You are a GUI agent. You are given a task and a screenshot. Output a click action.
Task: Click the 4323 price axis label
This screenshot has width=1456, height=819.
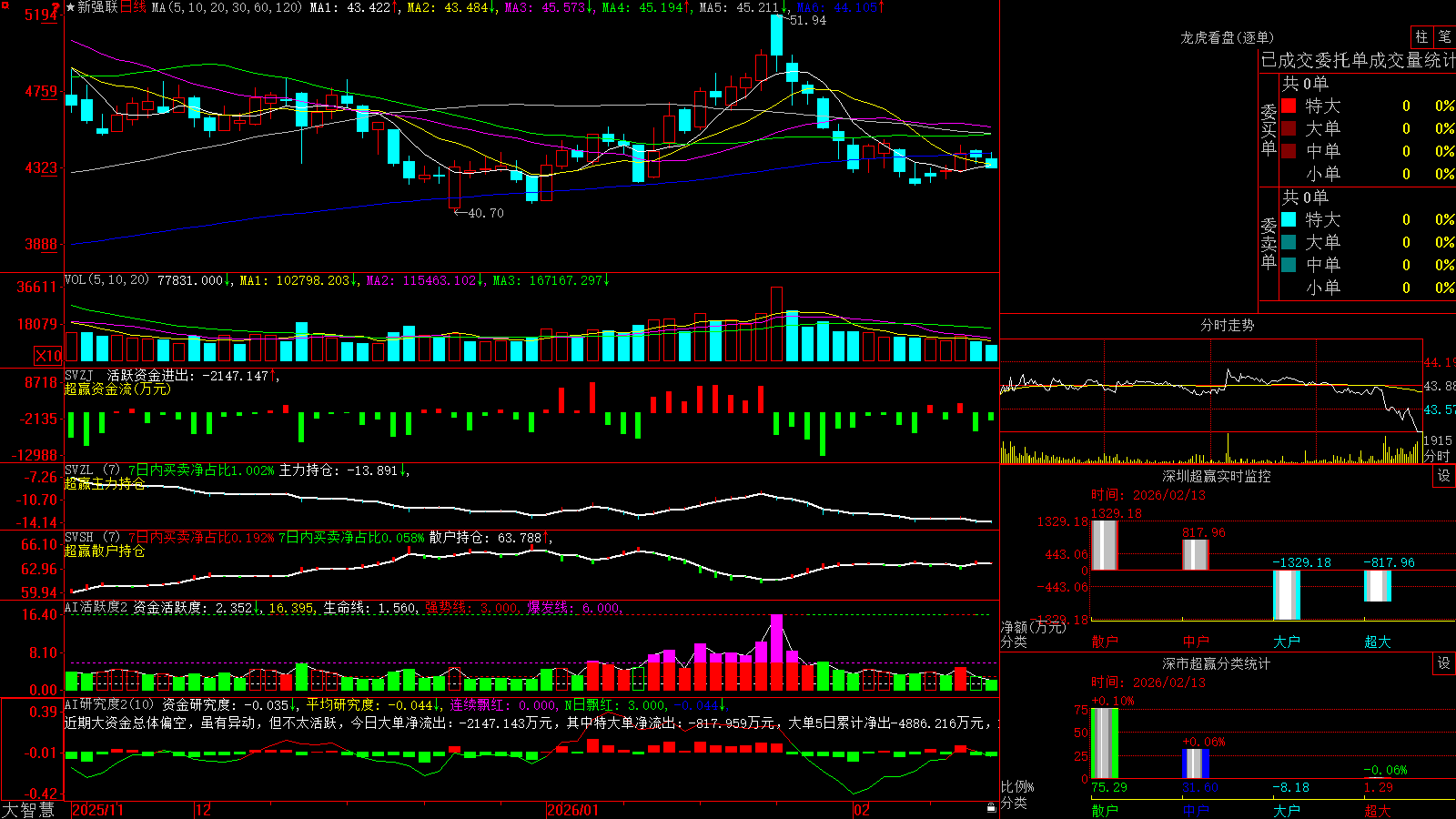click(42, 168)
